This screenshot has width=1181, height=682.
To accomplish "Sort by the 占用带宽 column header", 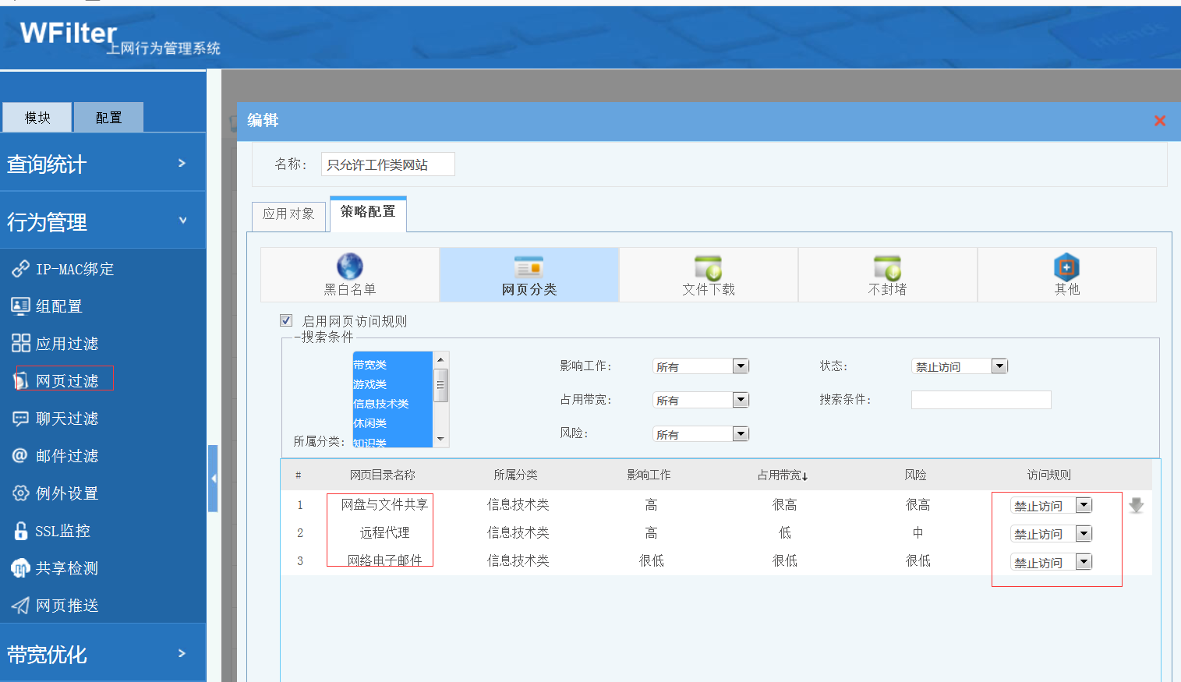I will pos(782,475).
